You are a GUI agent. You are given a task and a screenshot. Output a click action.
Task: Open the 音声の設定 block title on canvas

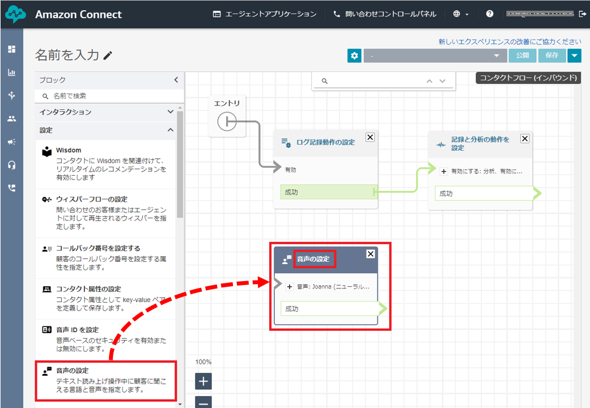click(x=313, y=259)
